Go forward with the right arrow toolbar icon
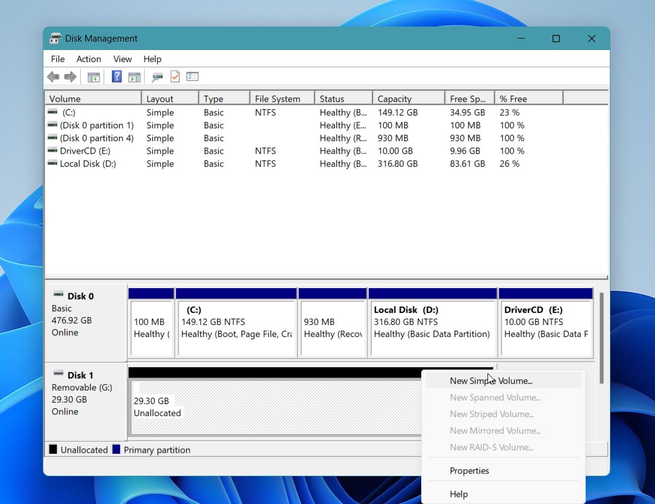The width and height of the screenshot is (655, 504). [70, 77]
